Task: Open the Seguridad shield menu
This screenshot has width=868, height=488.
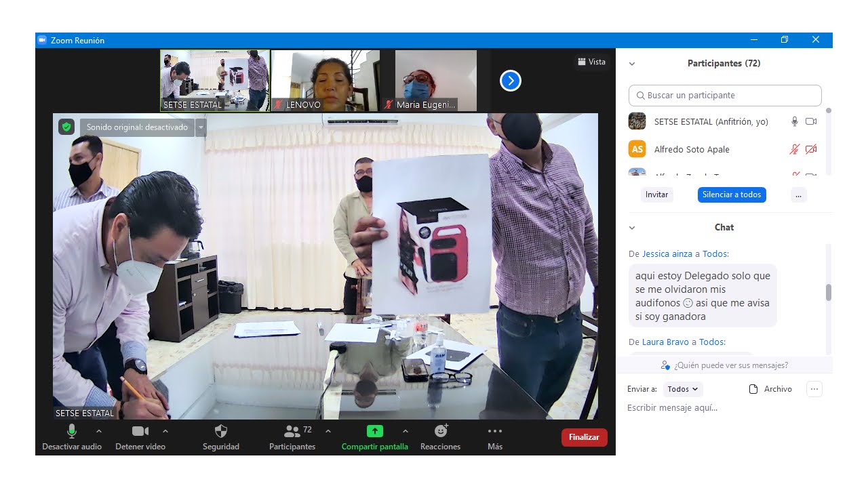Action: tap(221, 437)
